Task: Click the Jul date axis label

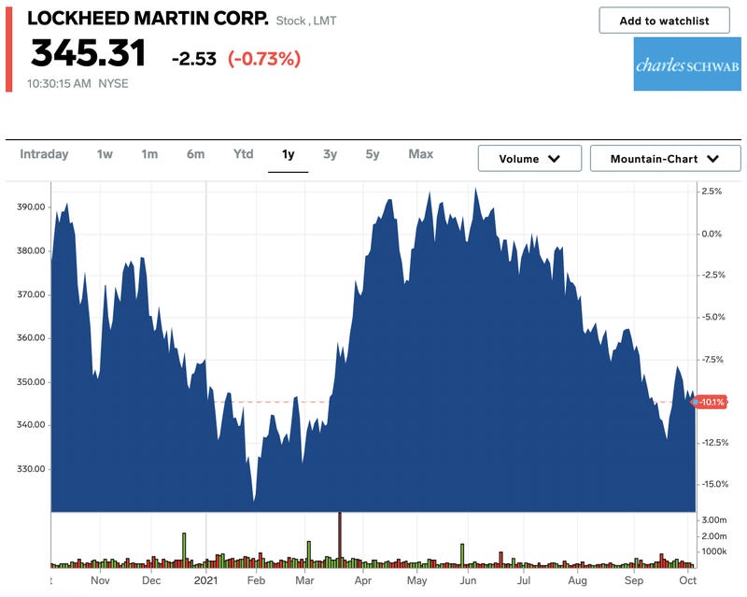Action: [524, 580]
